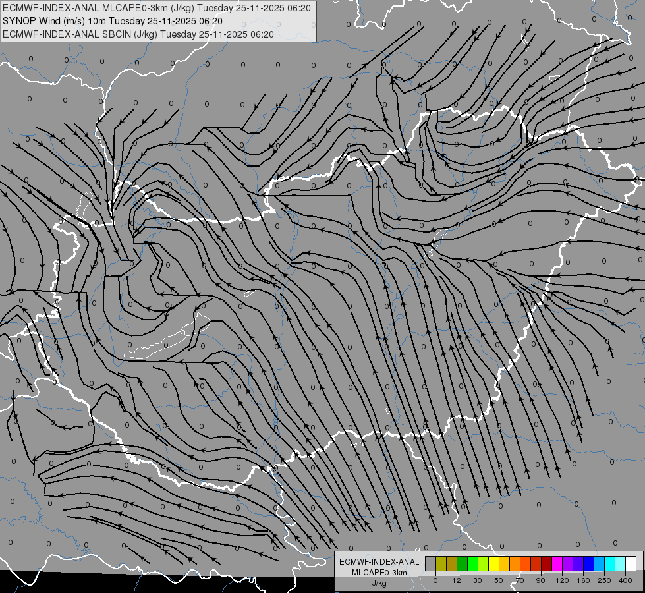
Task: Click the olive-yellow legend swatch above 0
Action: pos(441,563)
